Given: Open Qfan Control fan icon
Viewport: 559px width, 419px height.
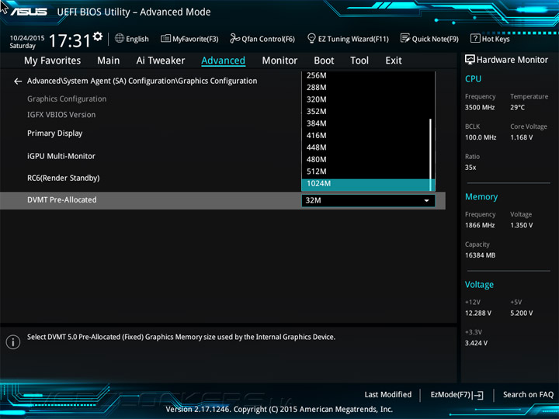Looking at the screenshot, I should 234,38.
